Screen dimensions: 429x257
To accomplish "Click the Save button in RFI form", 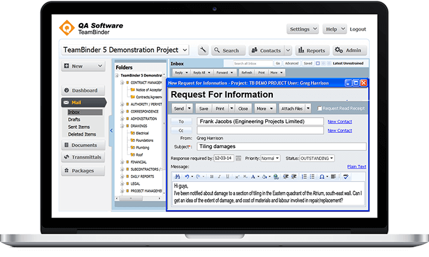I will click(203, 109).
